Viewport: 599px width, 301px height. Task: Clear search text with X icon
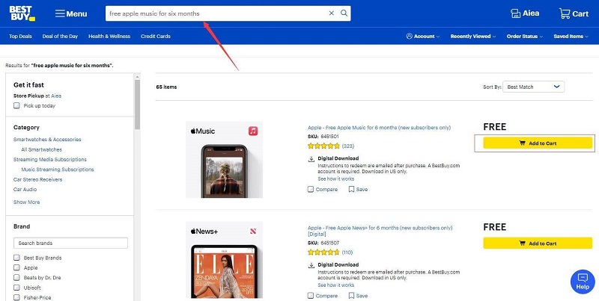coord(332,13)
